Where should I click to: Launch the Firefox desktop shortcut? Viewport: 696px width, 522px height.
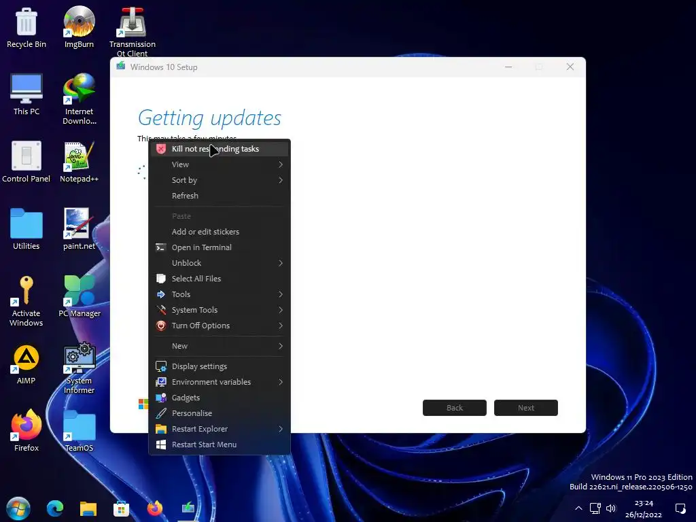coord(27,430)
